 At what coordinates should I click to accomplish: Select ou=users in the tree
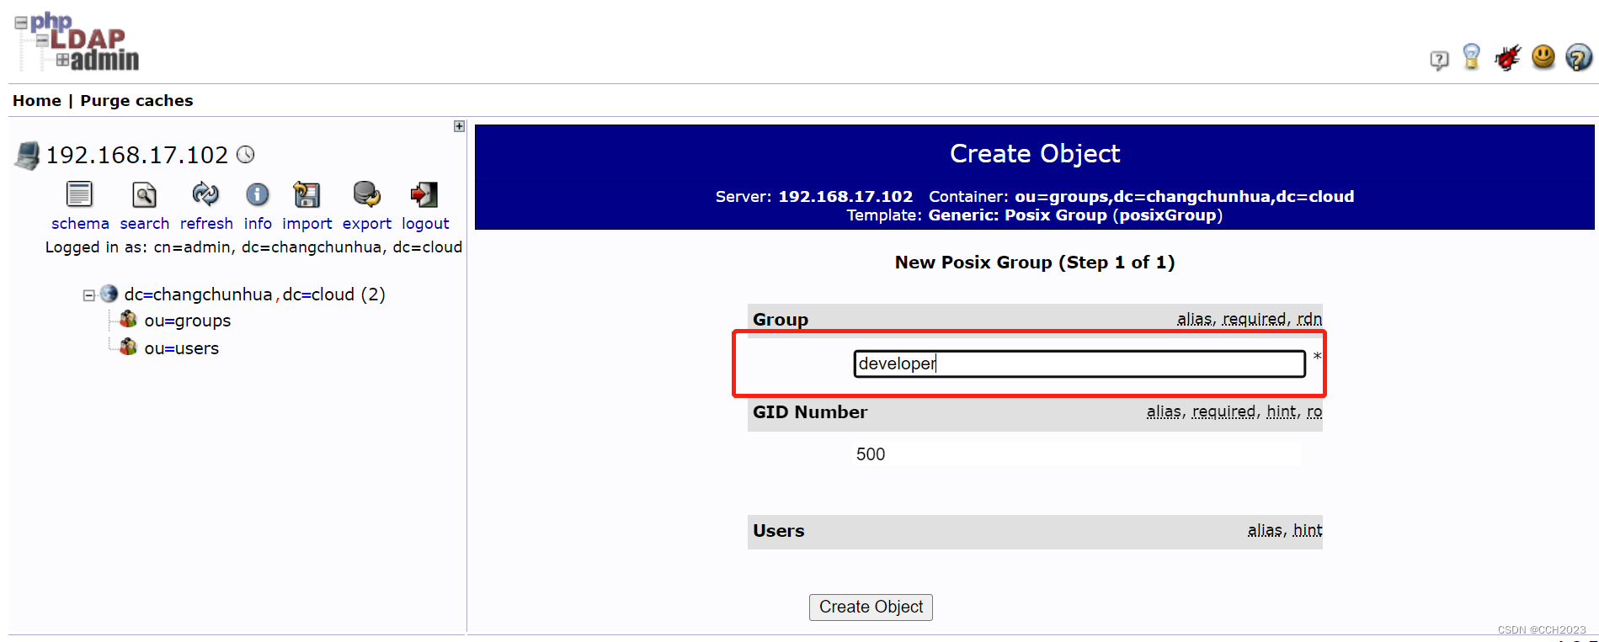(x=181, y=348)
